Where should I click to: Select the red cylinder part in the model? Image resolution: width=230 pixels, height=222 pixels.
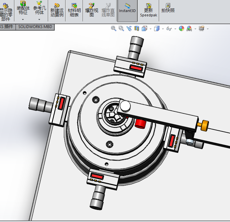(140, 123)
